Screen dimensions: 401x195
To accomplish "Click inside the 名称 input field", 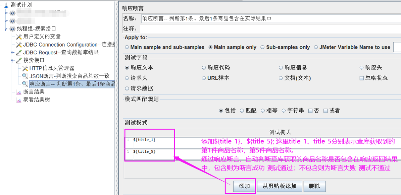I will coord(235,19).
